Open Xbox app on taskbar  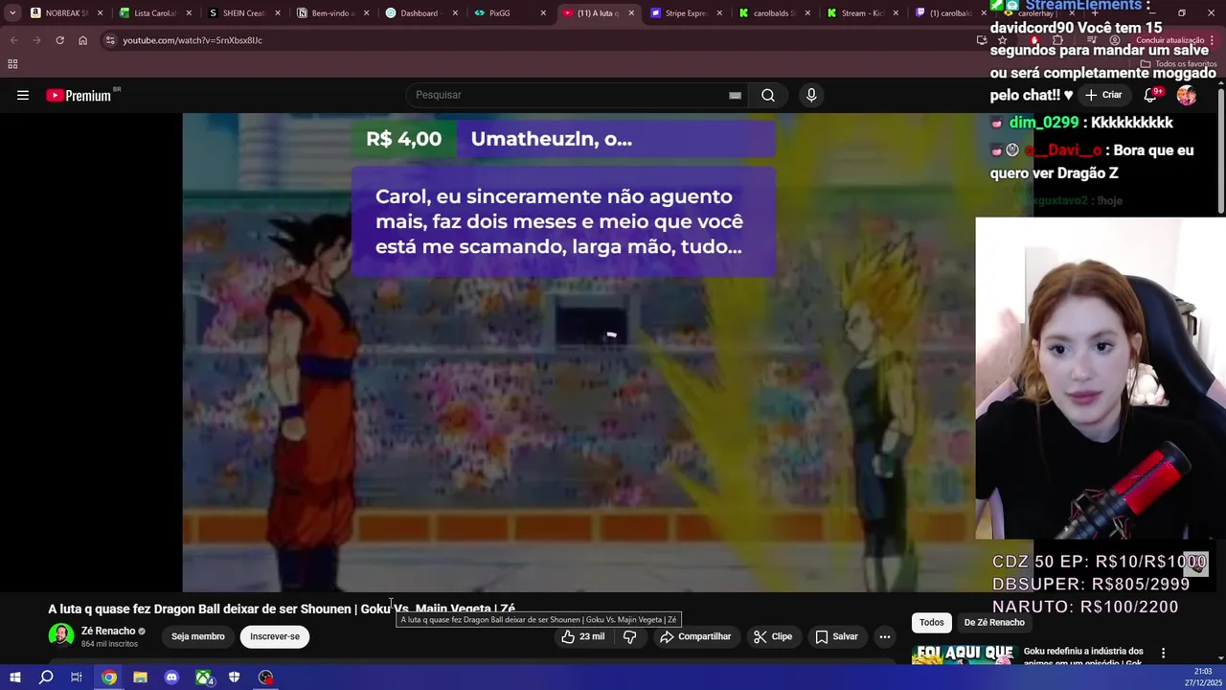click(203, 678)
